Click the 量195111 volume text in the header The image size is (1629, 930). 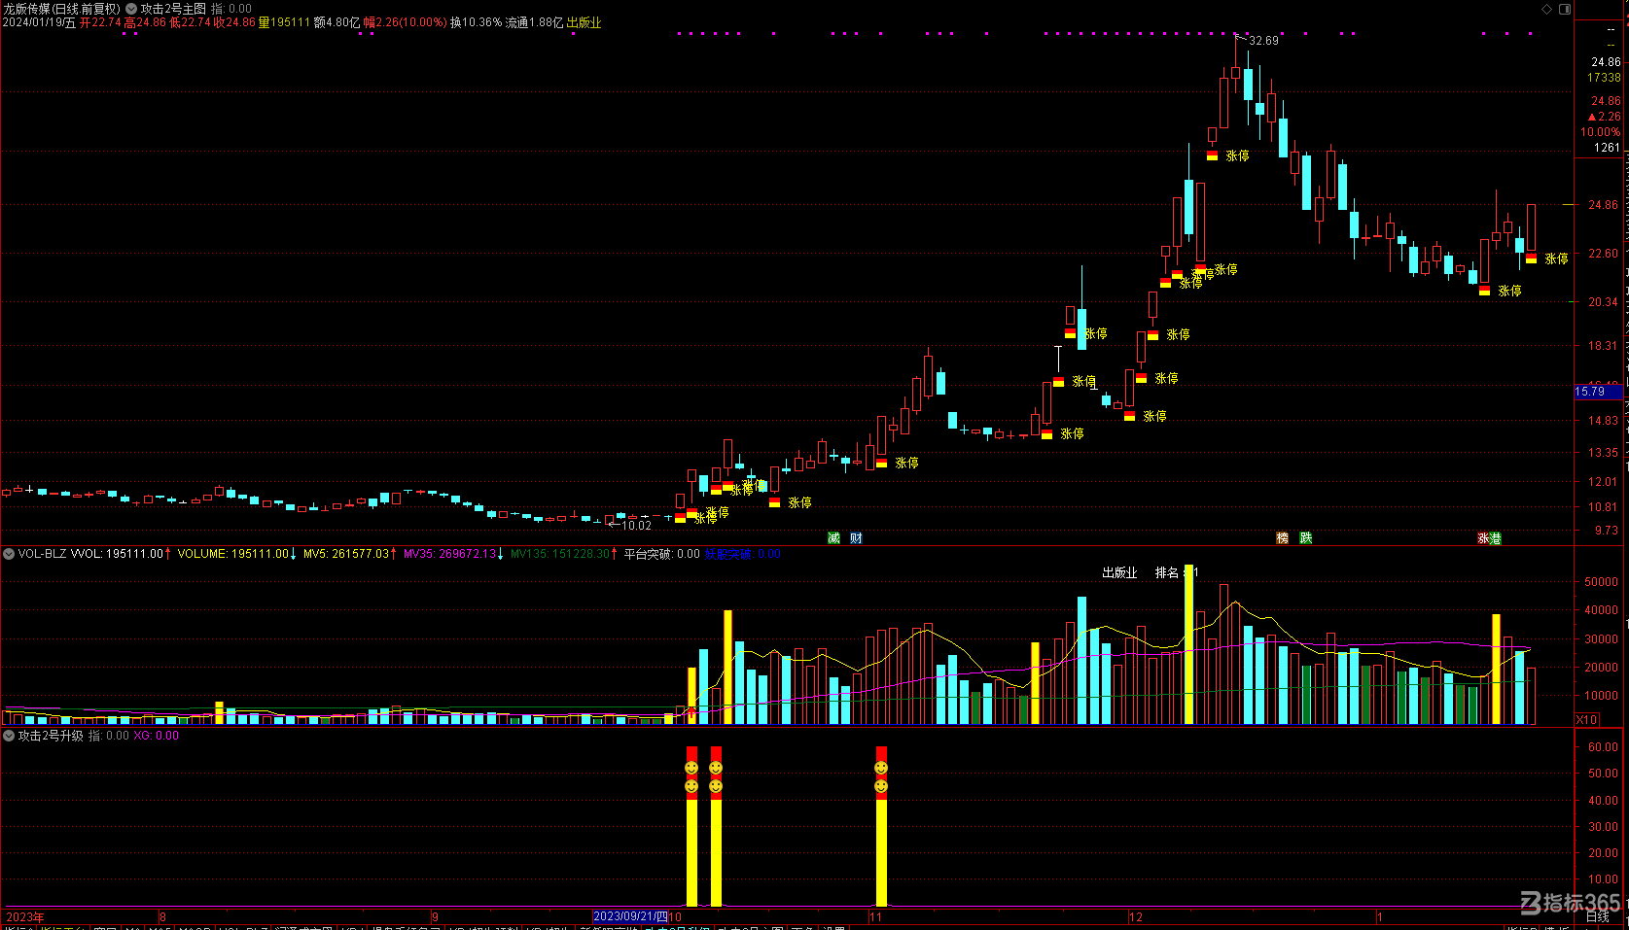click(x=284, y=22)
